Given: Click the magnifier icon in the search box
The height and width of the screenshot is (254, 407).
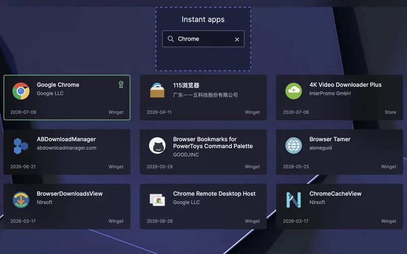Looking at the screenshot, I should pos(170,39).
